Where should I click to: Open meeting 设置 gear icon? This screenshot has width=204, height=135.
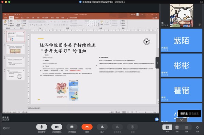198,127
